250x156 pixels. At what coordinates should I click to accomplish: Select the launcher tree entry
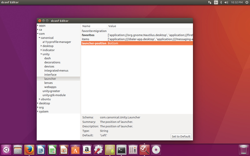(x=50, y=79)
